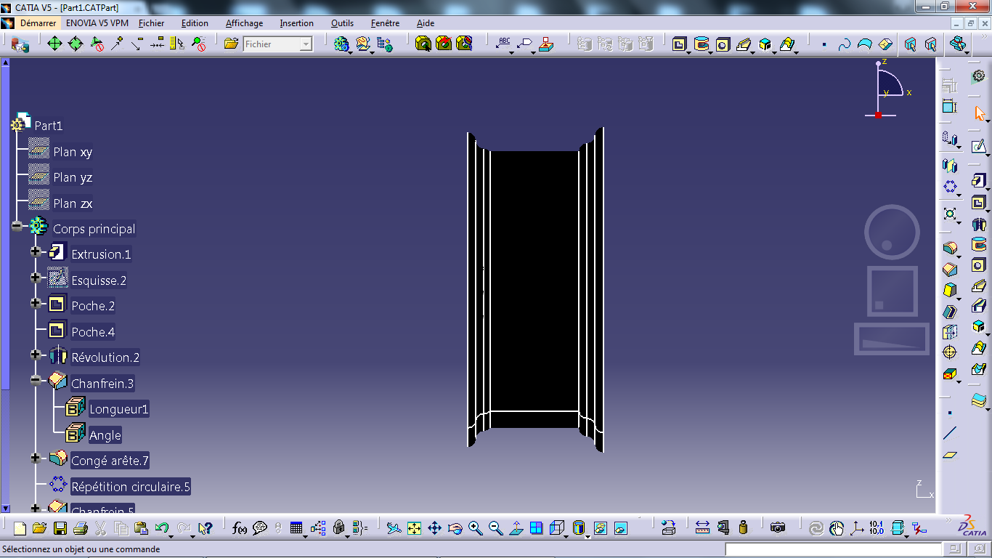Image resolution: width=992 pixels, height=558 pixels.
Task: Select the Shaft revolution tool on right
Action: (x=978, y=223)
